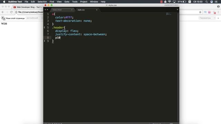The width and height of the screenshot is (221, 124).
Task: Open the tab list dropdown arrow in Sublime
Action: pos(177,10)
